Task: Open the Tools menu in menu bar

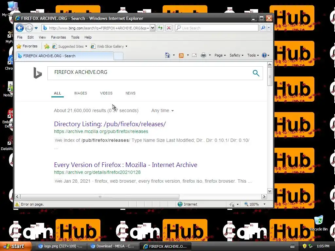Action: coord(75,37)
